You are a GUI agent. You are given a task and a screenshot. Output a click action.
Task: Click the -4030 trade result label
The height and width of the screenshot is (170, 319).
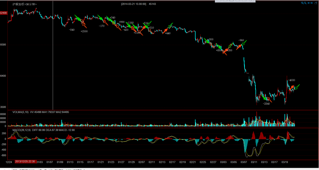click(292, 80)
